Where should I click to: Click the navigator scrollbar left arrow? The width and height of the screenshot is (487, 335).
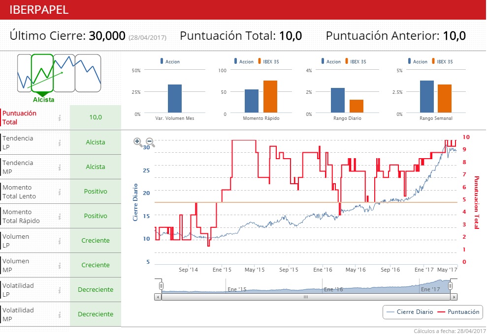(x=158, y=297)
